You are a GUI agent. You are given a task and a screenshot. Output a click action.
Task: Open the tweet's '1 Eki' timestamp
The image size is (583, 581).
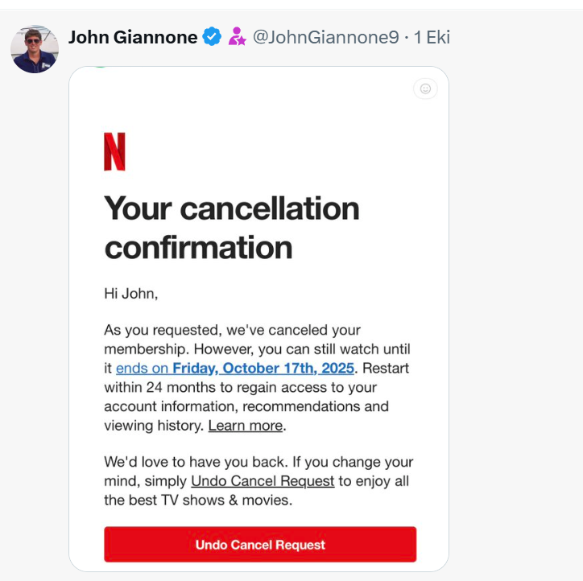(x=432, y=37)
